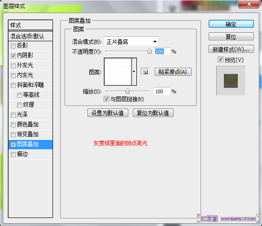Screen dimensions: 262x226
Task: Click the 缩放 value input field
Action: pos(162,91)
